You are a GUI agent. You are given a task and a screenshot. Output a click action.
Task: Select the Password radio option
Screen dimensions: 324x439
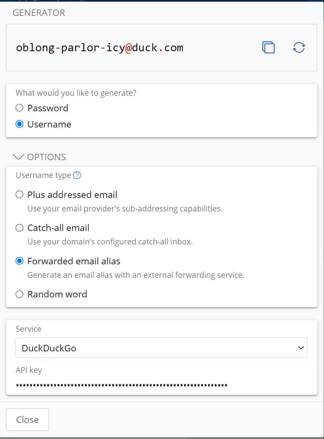point(20,108)
